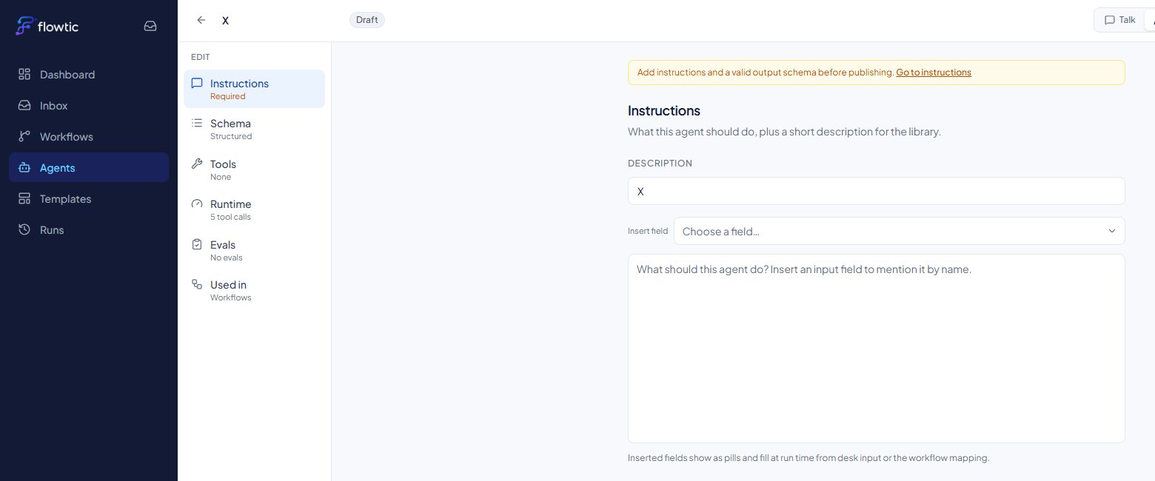Click the 'Structured' text under Schema
The height and width of the screenshot is (481, 1155).
[231, 136]
